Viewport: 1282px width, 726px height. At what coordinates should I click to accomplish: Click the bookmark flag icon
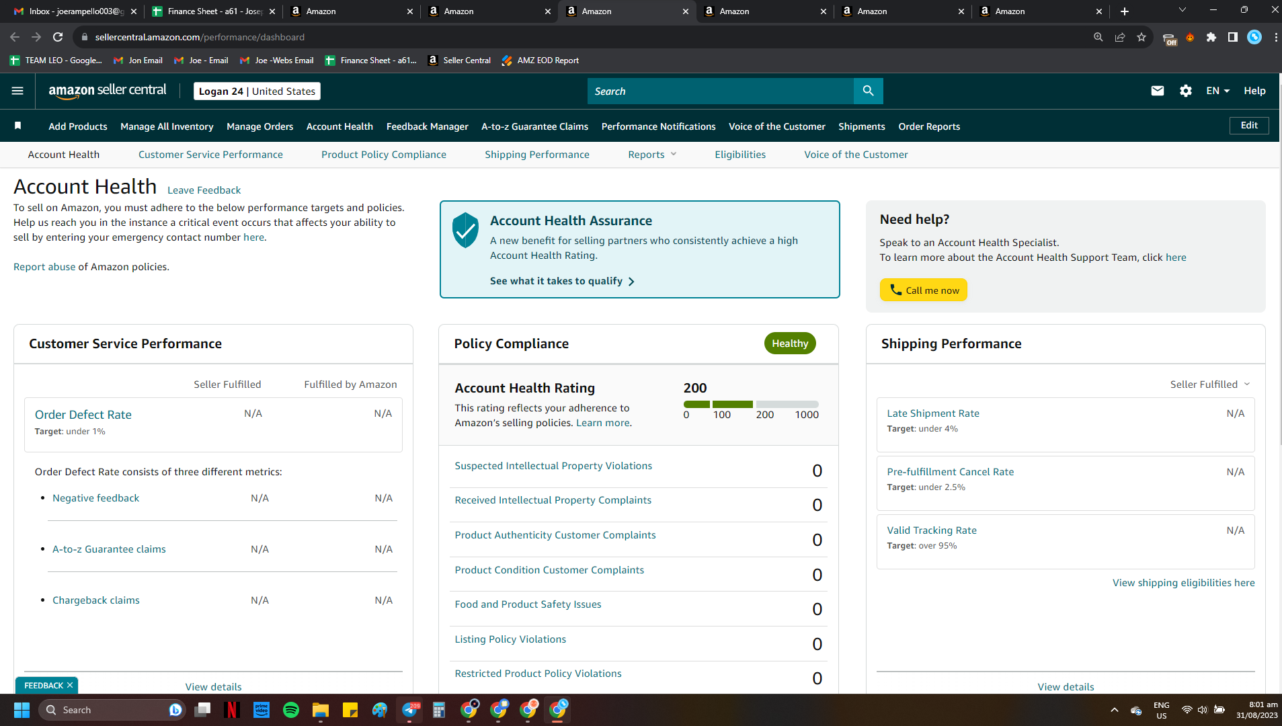click(x=18, y=126)
